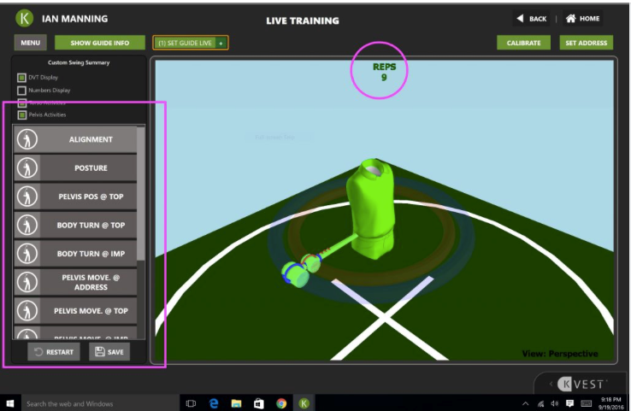The image size is (631, 411).
Task: Click the golfer icon beside BODY TURN @ TOP
Action: (x=26, y=226)
